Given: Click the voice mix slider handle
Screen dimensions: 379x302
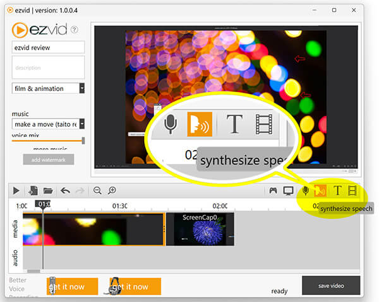Looking at the screenshot, I should [x=83, y=141].
